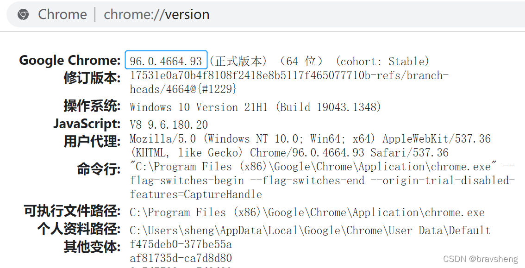Click the "修订版本:" label
525x268 pixels.
[92, 78]
